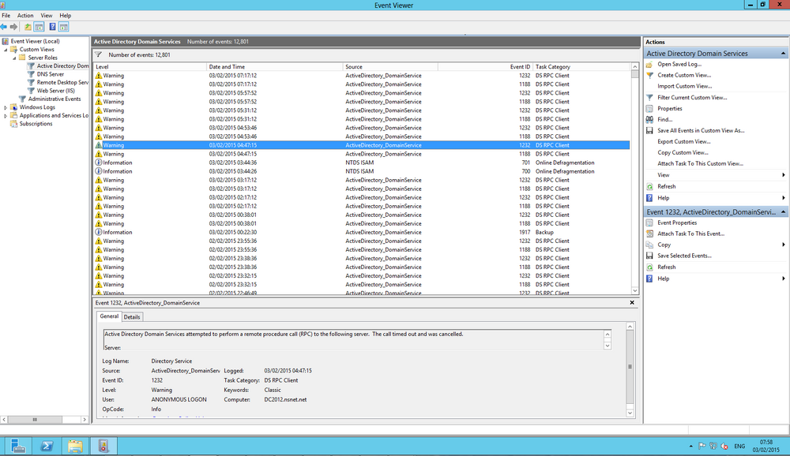Click the Forward arrow in the toolbar
Image resolution: width=790 pixels, height=456 pixels.
point(13,27)
